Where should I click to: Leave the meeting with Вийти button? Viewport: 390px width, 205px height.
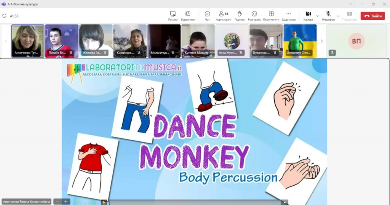point(372,16)
